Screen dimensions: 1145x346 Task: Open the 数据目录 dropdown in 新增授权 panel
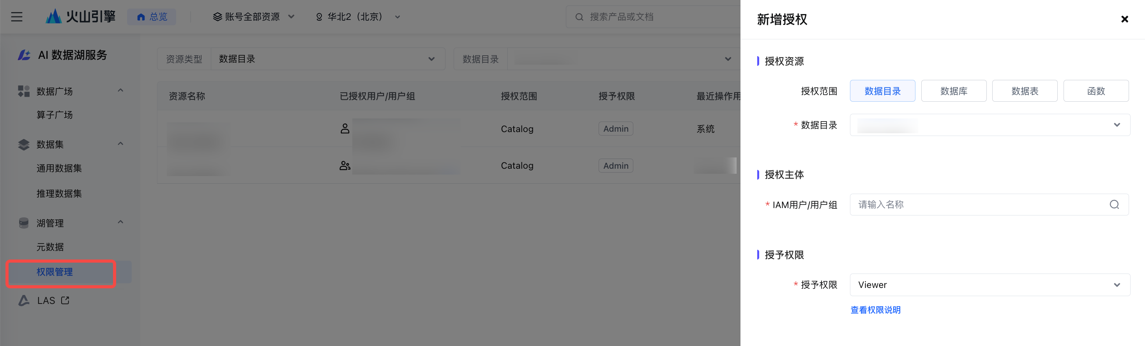(990, 125)
